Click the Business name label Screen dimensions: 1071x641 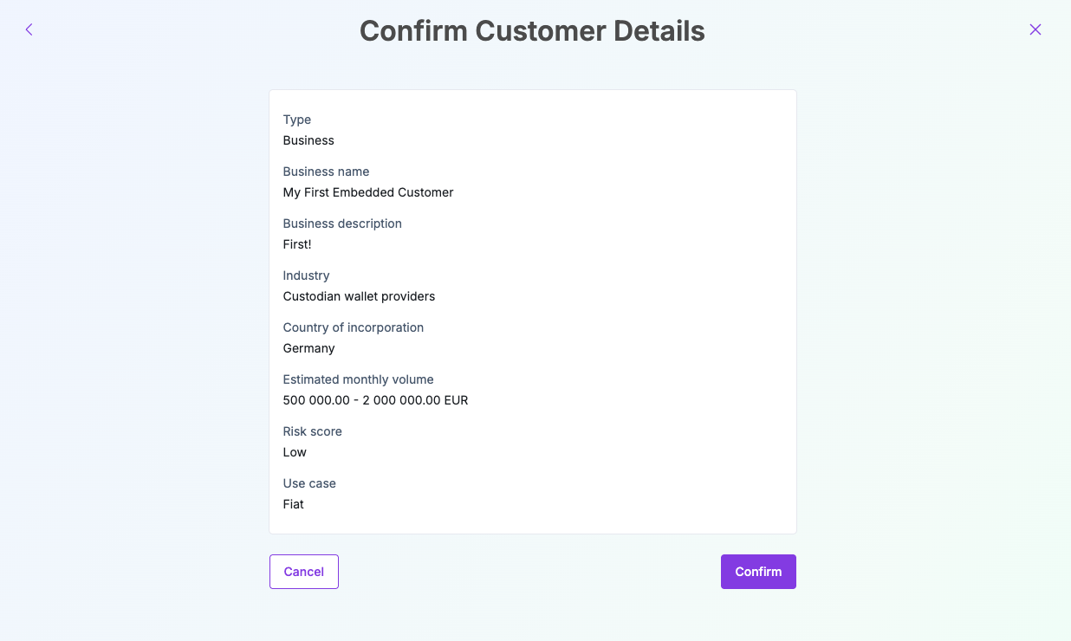tap(326, 172)
